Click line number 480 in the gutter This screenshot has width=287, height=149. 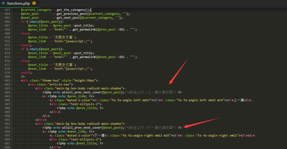tap(7, 76)
